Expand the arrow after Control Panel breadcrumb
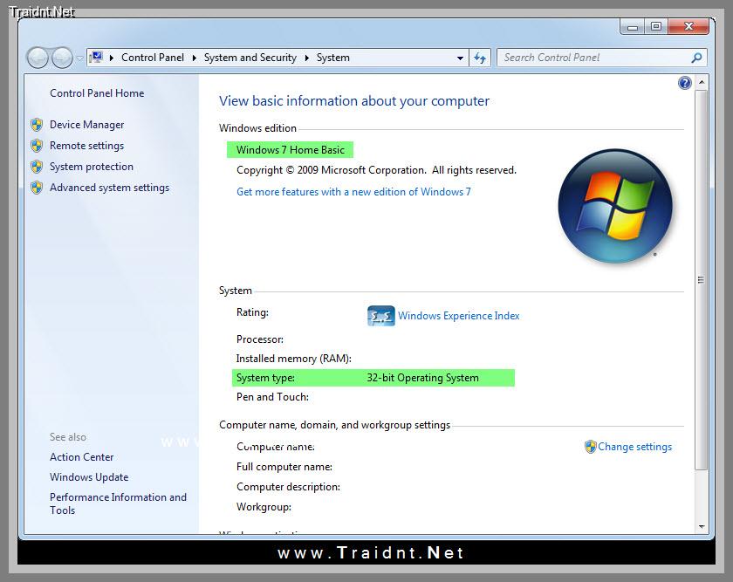The height and width of the screenshot is (582, 733). tap(194, 58)
